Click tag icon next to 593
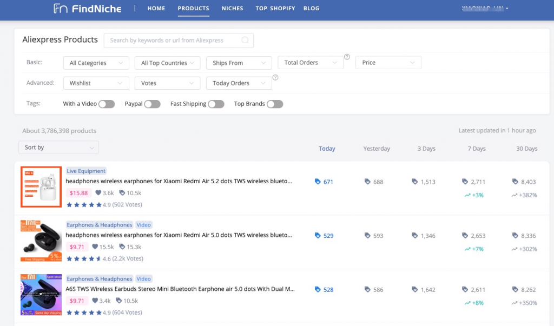Screen dimensions: 554x326 click(367, 236)
